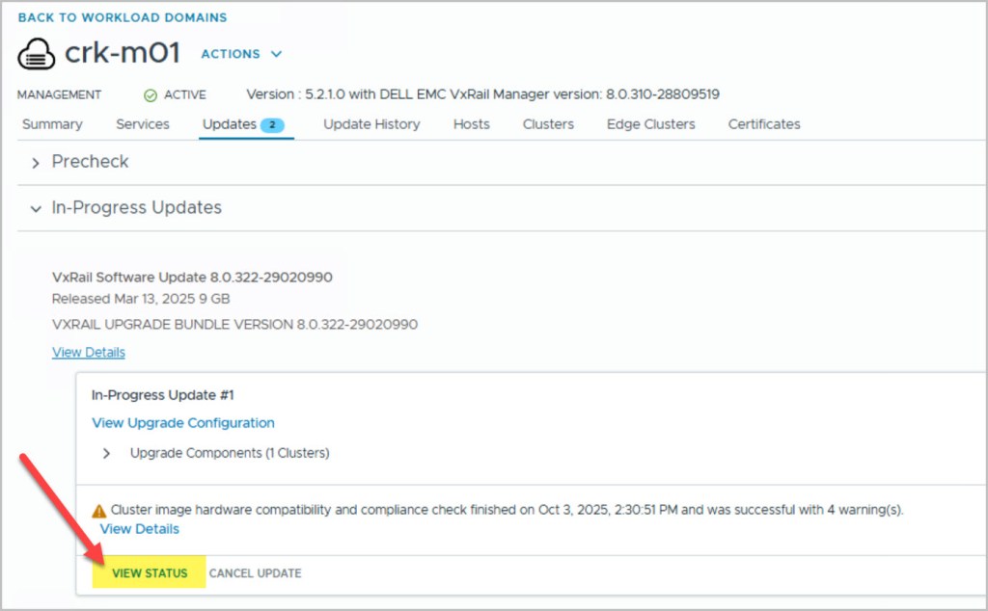Expand the Precheck section

click(x=36, y=163)
